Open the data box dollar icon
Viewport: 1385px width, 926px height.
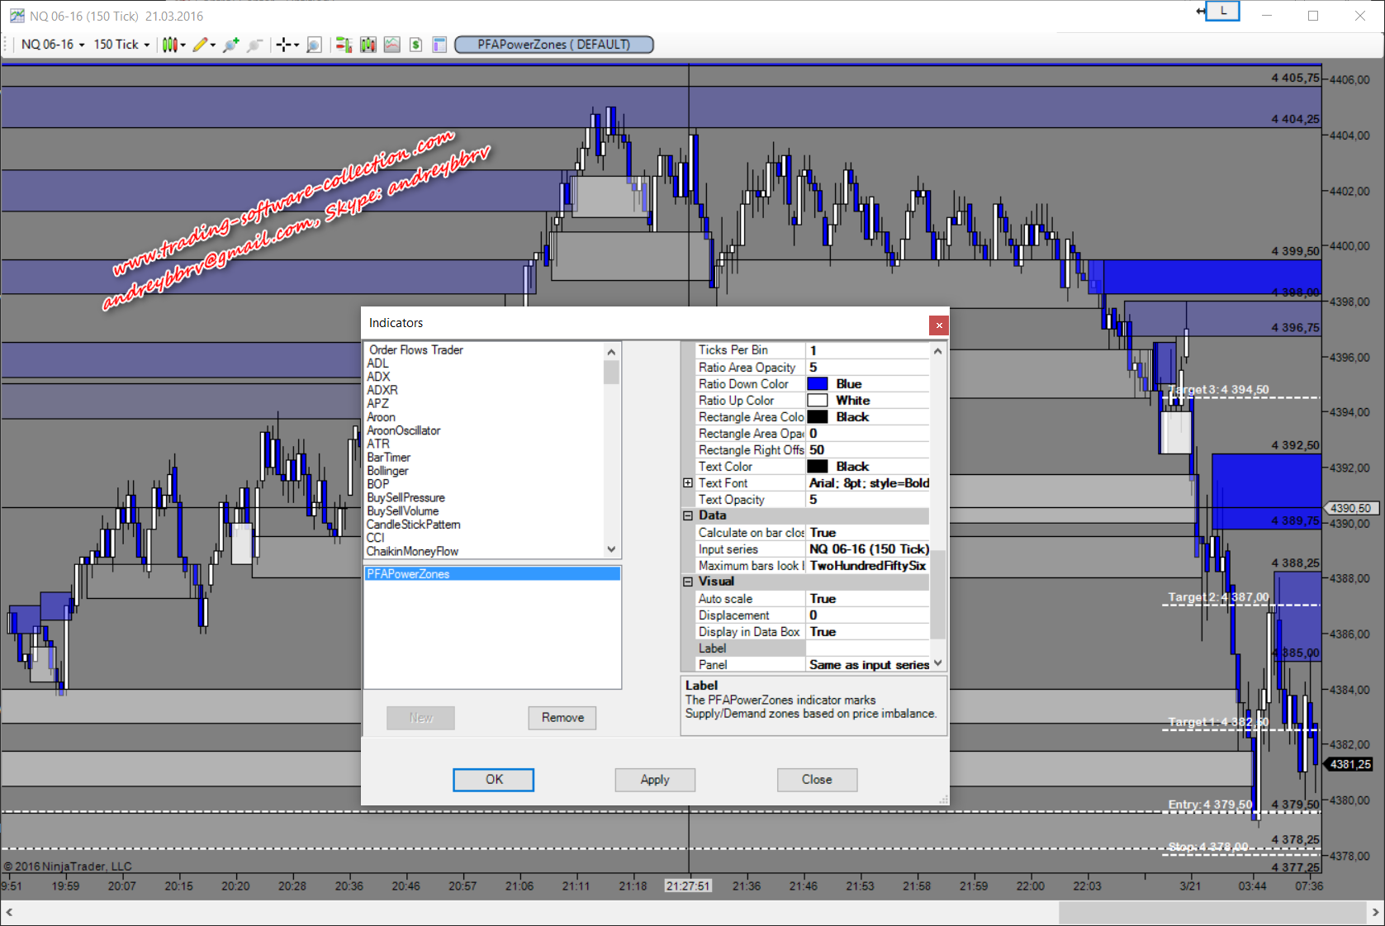tap(415, 45)
